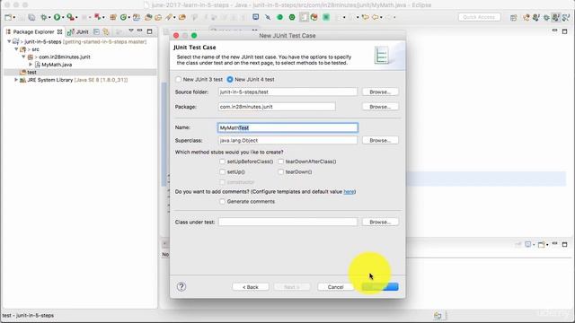The height and width of the screenshot is (323, 575).
Task: Click the Name field containing MyMathTest
Action: pos(287,127)
